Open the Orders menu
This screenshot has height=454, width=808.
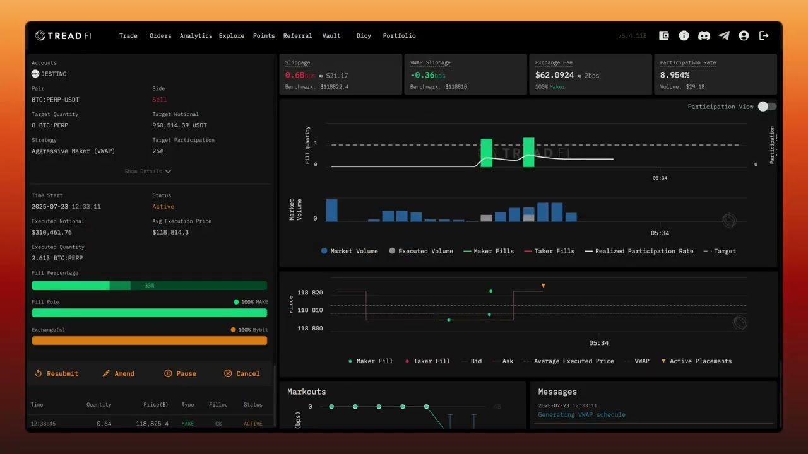pos(160,36)
